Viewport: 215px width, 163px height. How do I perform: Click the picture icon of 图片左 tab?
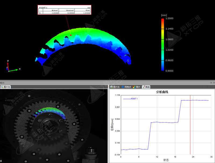[2, 87]
